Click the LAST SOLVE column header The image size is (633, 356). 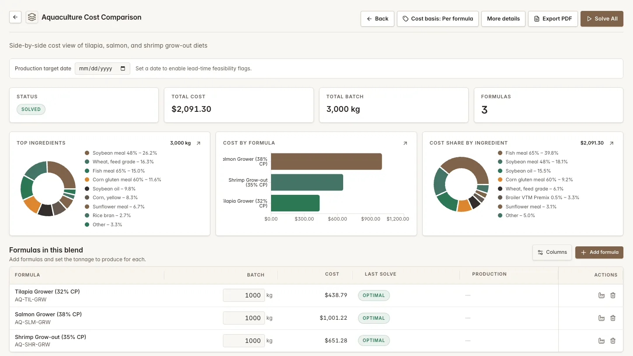[380, 274]
